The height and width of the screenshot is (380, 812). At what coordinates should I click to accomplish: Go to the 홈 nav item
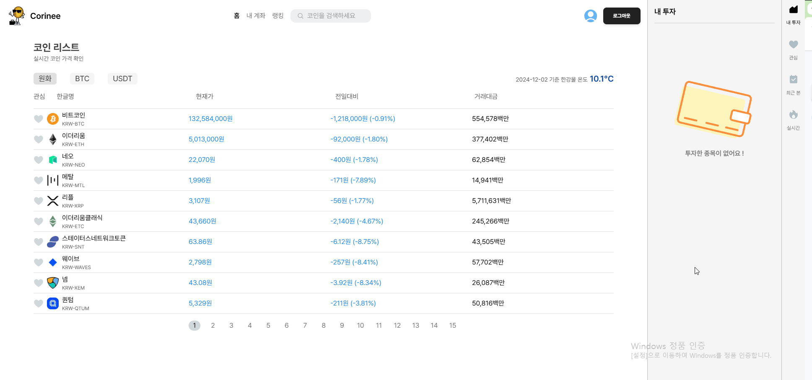pyautogui.click(x=237, y=15)
